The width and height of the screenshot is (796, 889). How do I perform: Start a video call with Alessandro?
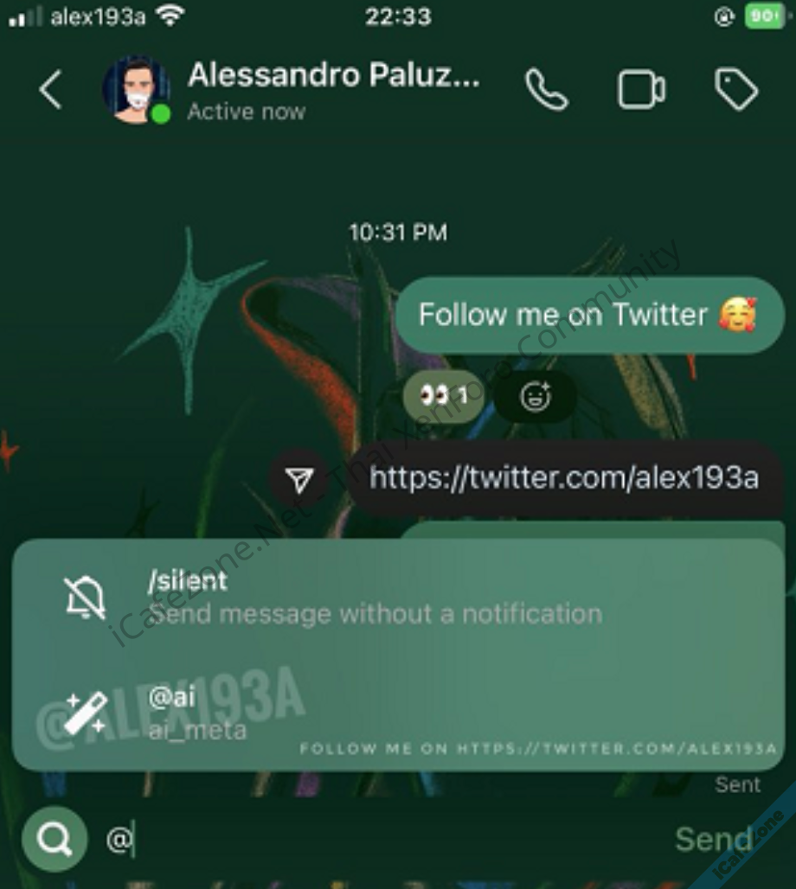(x=641, y=89)
